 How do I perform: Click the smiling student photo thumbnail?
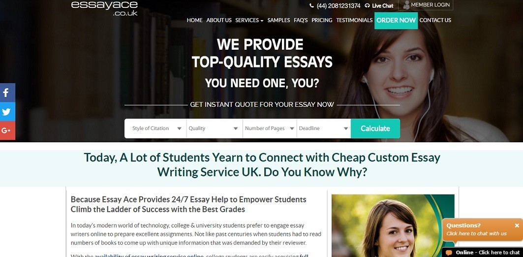click(x=393, y=225)
